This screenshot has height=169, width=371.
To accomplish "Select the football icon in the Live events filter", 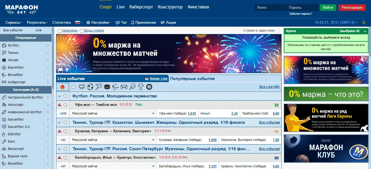I will point(90,87).
